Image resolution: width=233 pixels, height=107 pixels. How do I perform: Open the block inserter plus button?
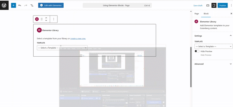tap(13, 6)
